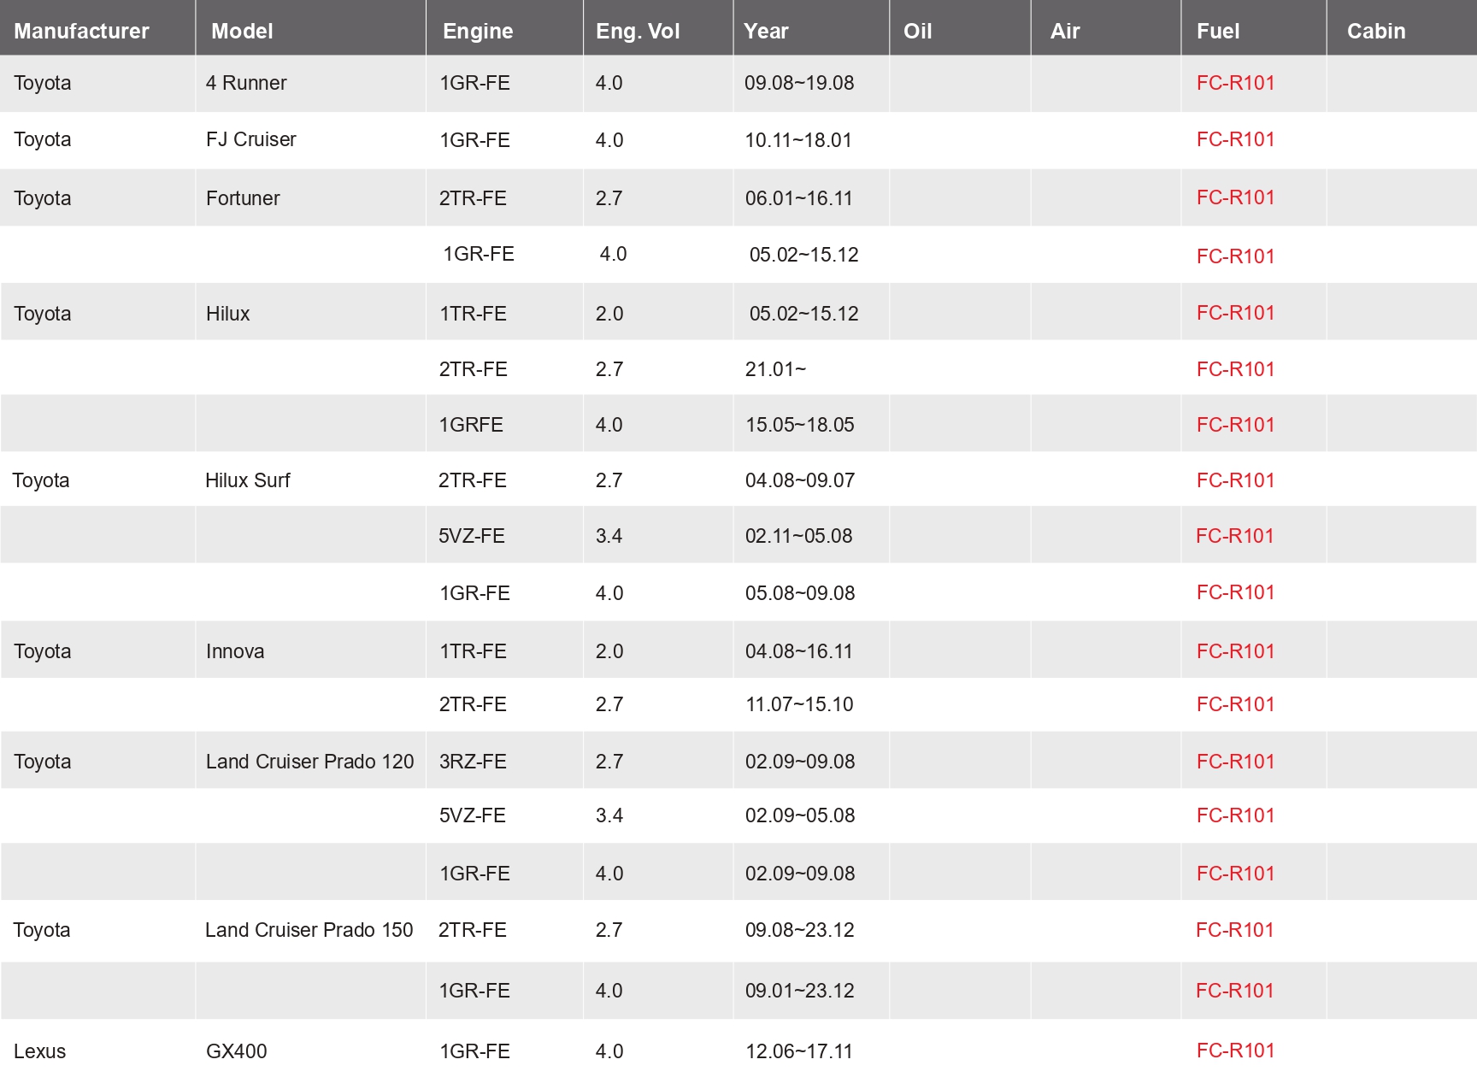Click the Model column header
This screenshot has height=1083, width=1477.
(242, 31)
